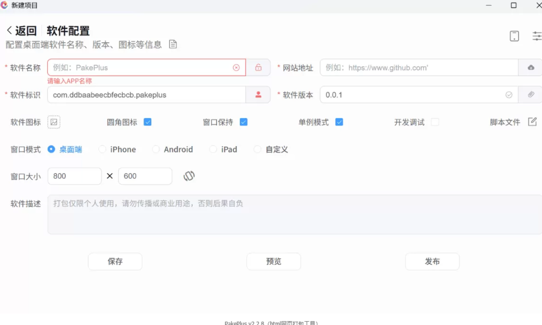Click the window width field showing 800
542x325 pixels.
coord(75,176)
